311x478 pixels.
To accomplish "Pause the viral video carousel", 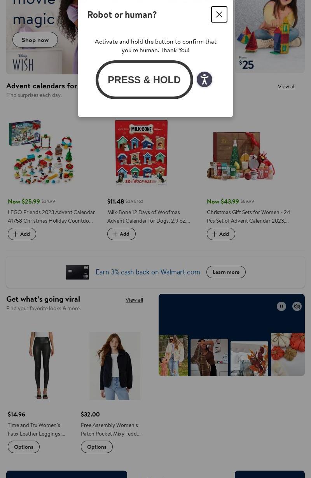I will [281, 306].
